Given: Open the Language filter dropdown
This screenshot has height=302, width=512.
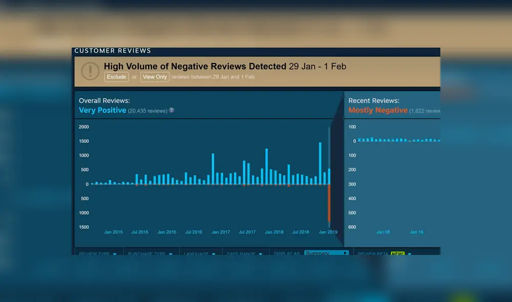Looking at the screenshot, I should click(200, 253).
